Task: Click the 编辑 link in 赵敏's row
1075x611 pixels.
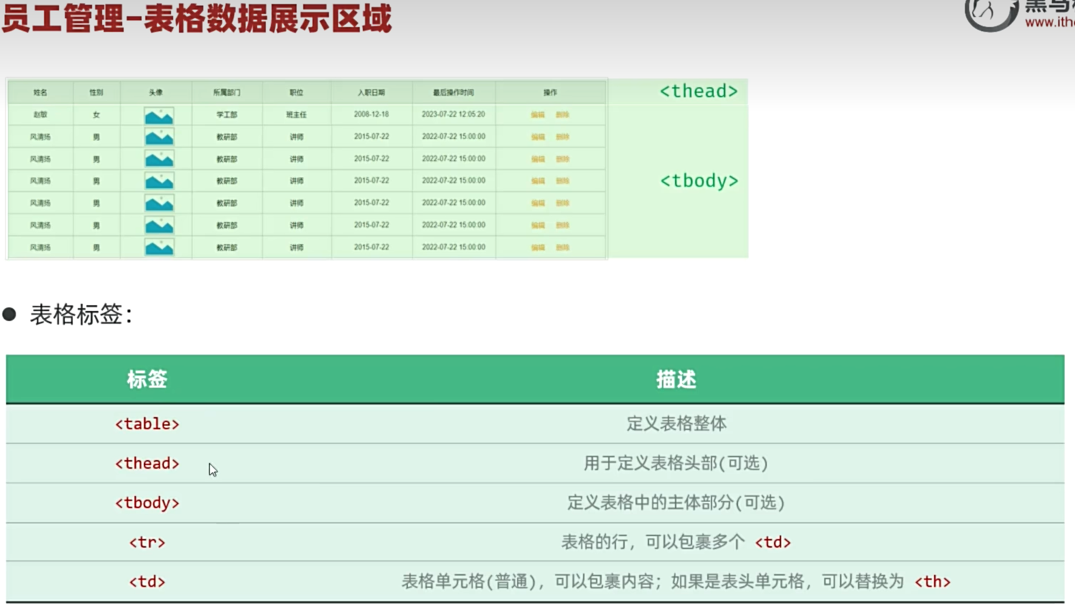Action: 537,115
